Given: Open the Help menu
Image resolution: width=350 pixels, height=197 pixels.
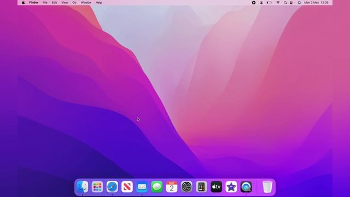Looking at the screenshot, I should click(98, 3).
